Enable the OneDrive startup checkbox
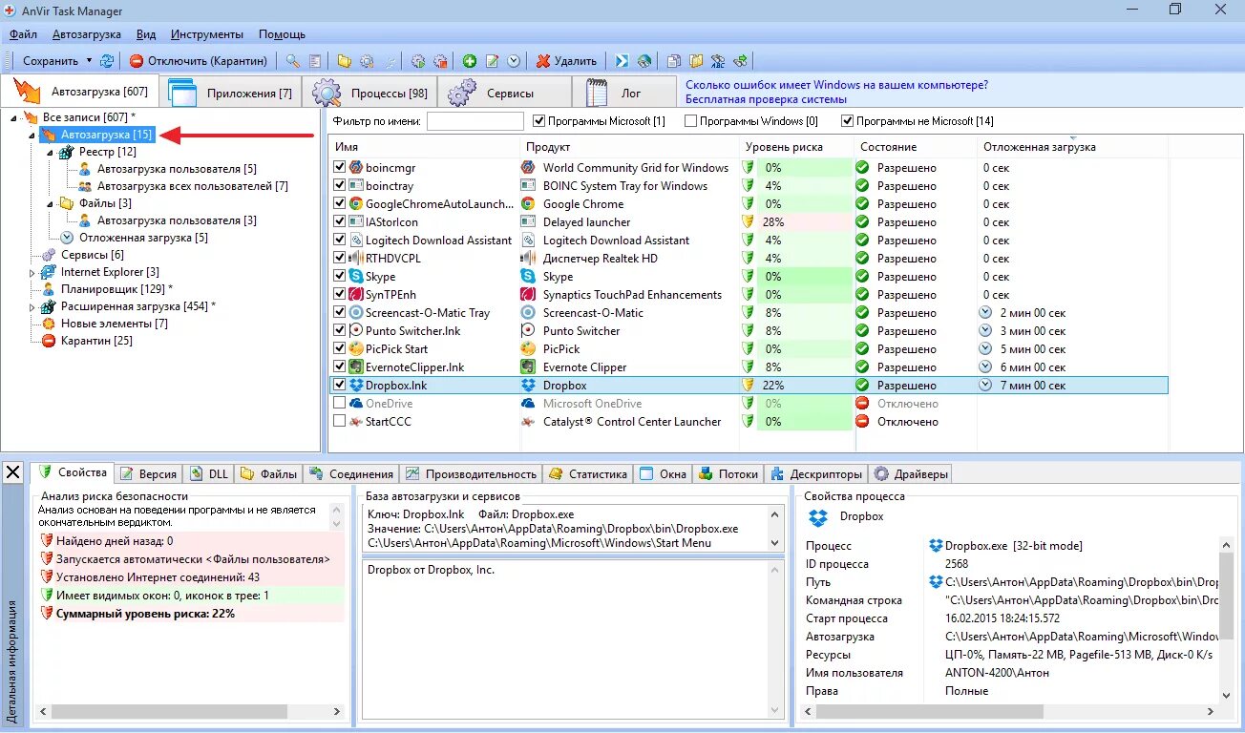Screen dimensions: 1245x733 click(340, 404)
